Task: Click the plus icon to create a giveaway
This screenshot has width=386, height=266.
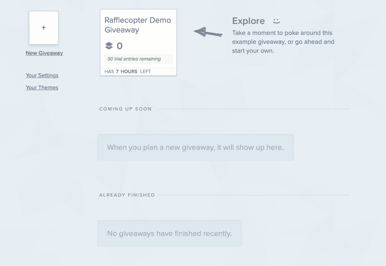Action: (x=44, y=28)
